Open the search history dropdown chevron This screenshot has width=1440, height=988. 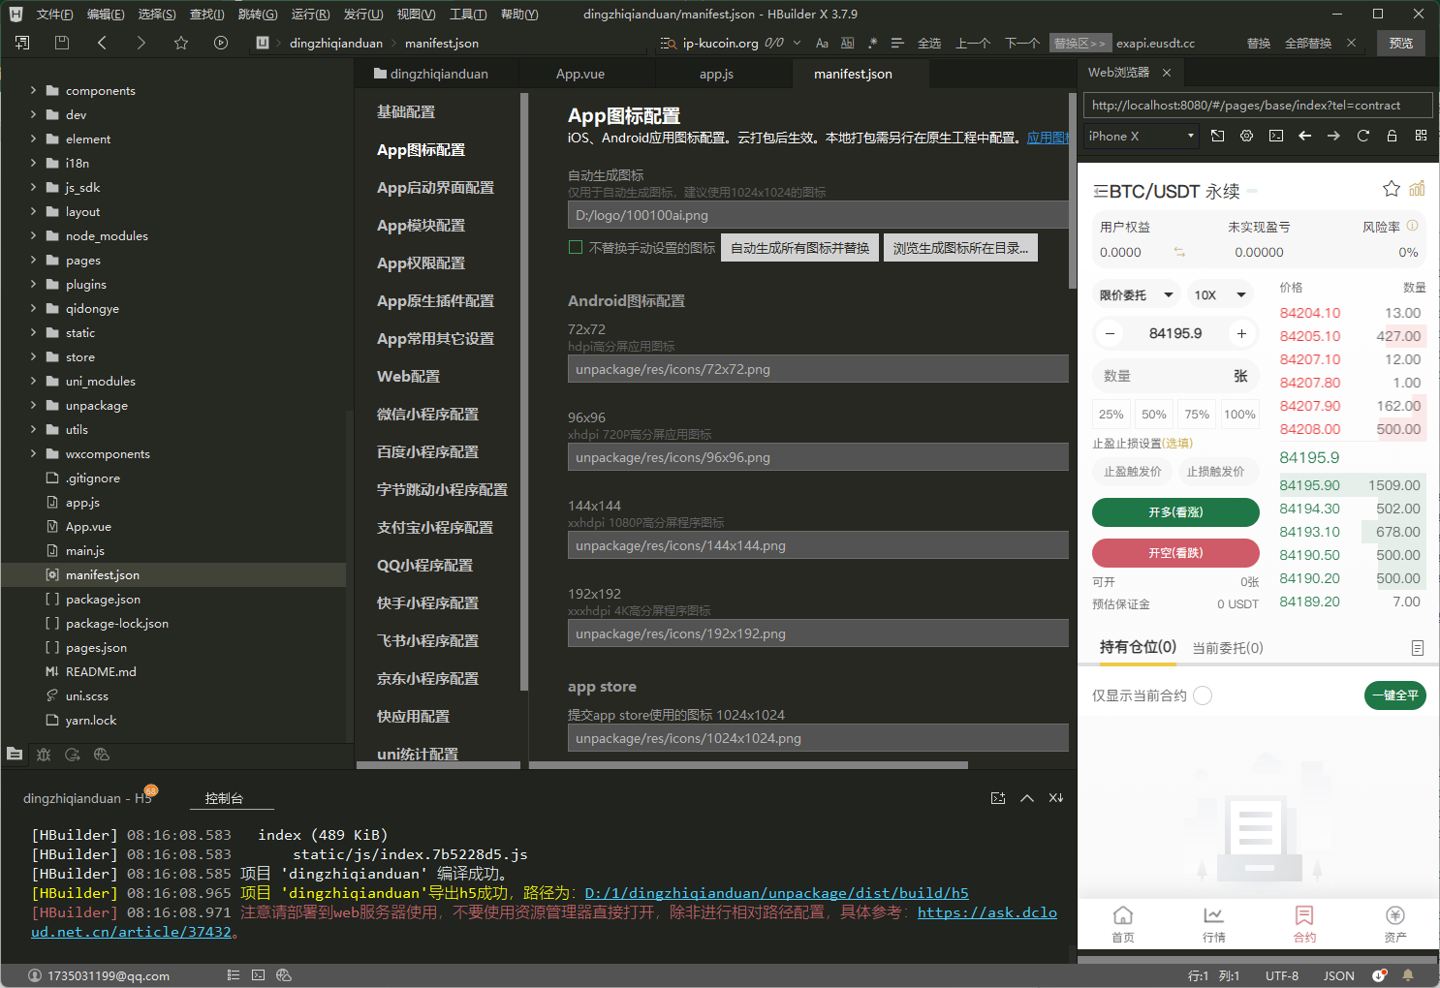tap(798, 43)
